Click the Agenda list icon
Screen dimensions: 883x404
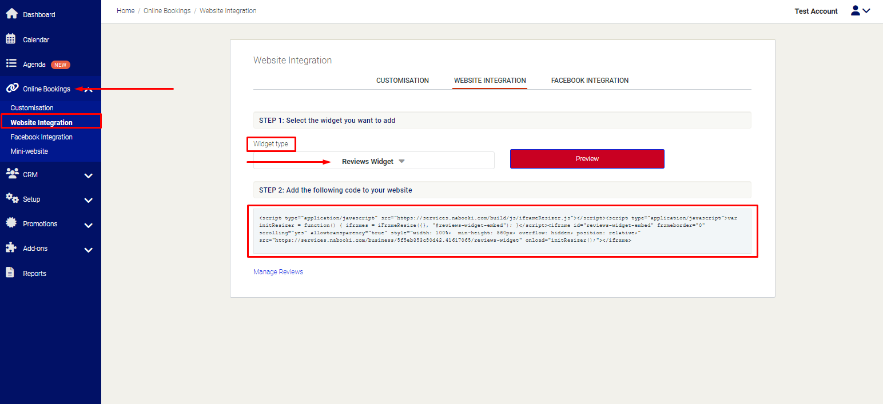[x=11, y=63]
